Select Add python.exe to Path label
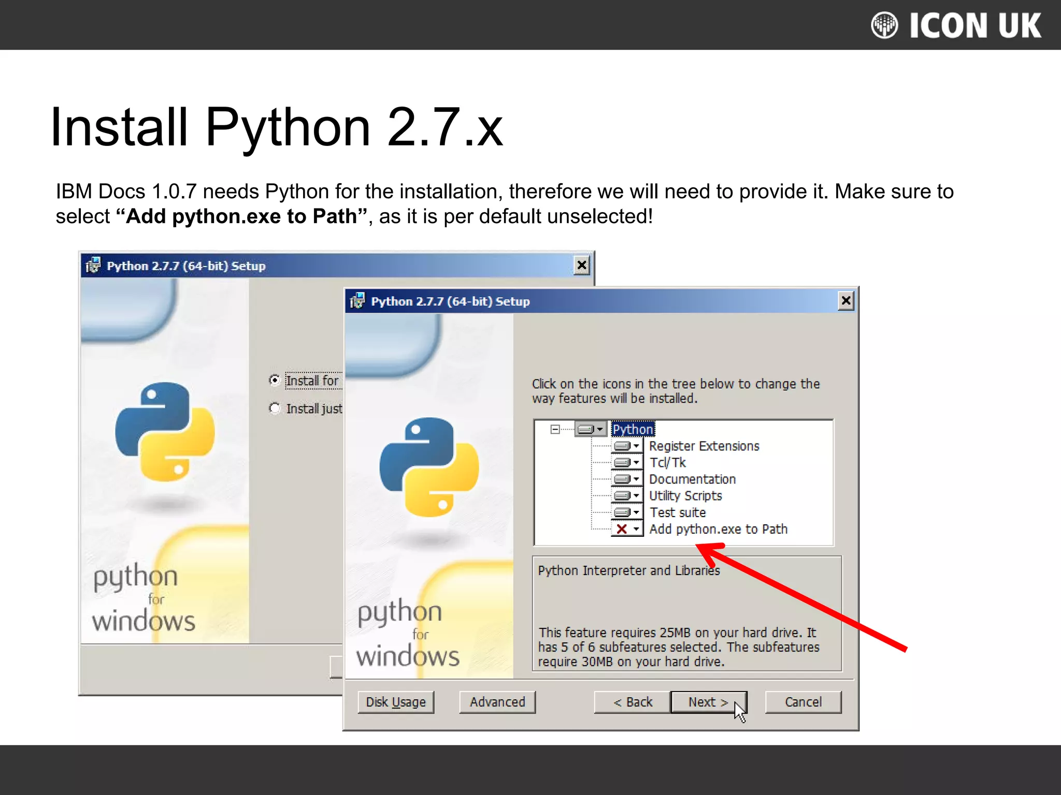1061x795 pixels. (718, 528)
